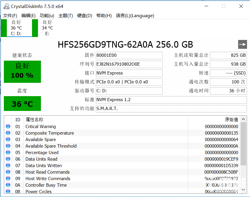Click the status orb for Host Read Commands
This screenshot has width=250, height=197.
coord(8,172)
